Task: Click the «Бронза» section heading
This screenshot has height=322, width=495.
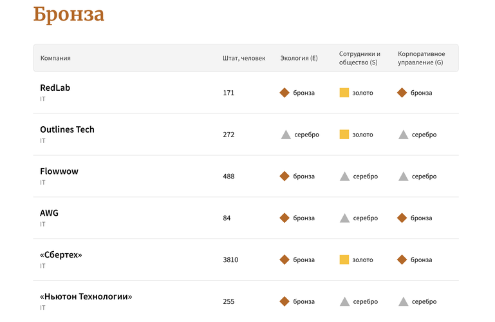Action: (69, 14)
